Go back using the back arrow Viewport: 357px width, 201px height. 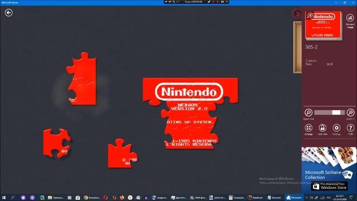click(9, 12)
